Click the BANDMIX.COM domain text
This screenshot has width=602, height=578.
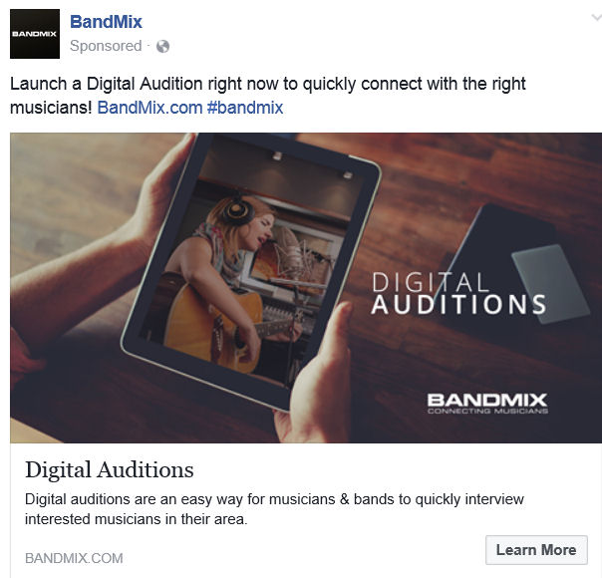click(x=74, y=558)
